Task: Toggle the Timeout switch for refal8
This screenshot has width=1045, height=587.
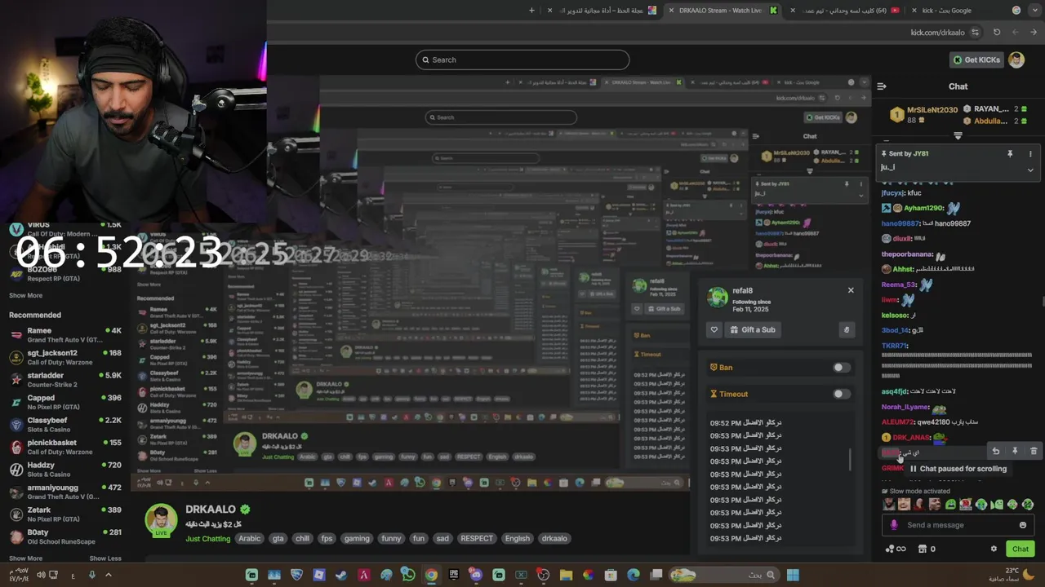Action: click(841, 394)
